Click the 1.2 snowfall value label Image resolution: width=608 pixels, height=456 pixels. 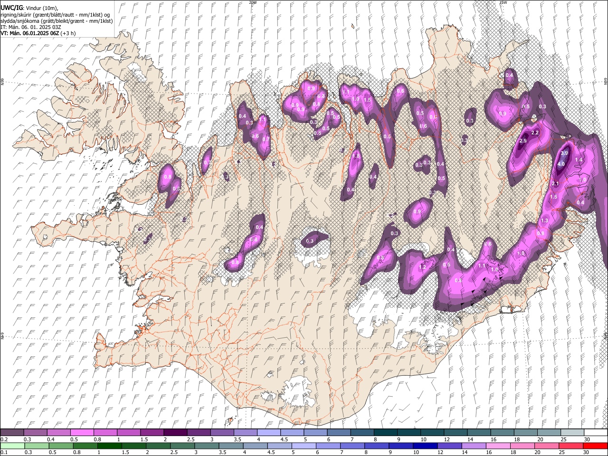pyautogui.click(x=422, y=267)
